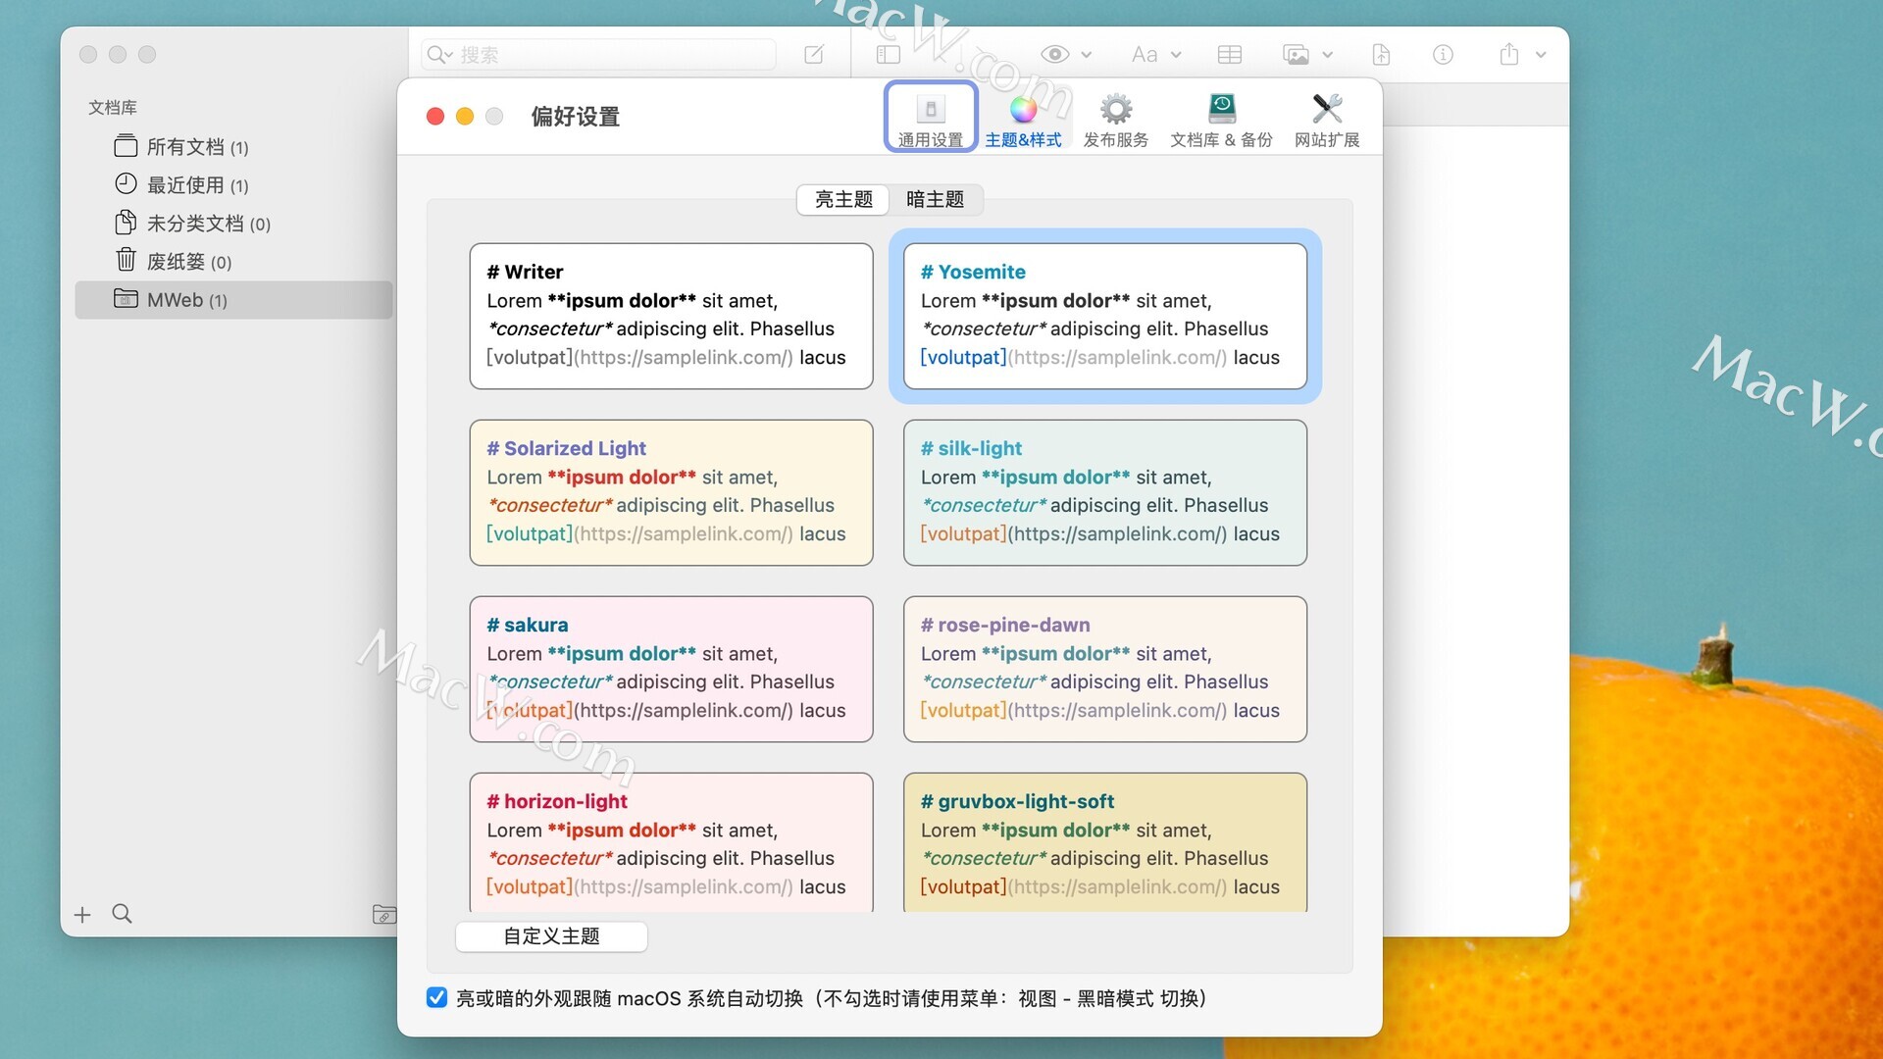Click the 自定义主题 button
The width and height of the screenshot is (1883, 1059).
coord(551,936)
